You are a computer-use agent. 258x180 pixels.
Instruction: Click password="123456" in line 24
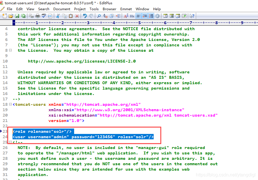93,137
